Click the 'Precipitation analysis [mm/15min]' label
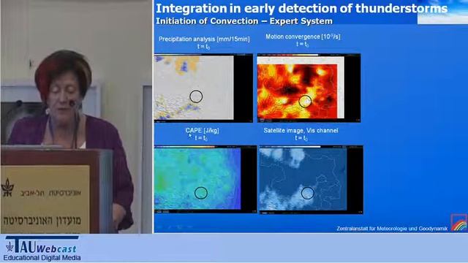468x263 pixels. coord(204,39)
